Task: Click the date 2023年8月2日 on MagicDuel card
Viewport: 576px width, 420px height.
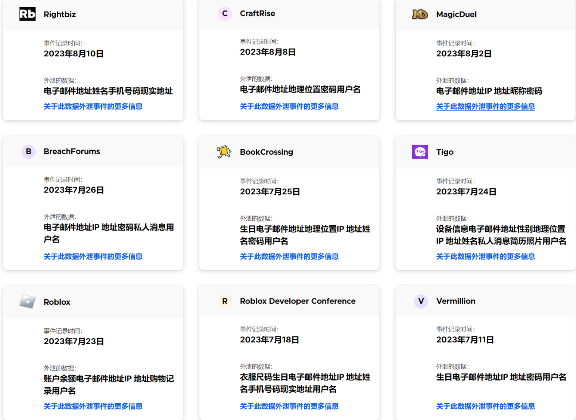Action: pyautogui.click(x=464, y=54)
